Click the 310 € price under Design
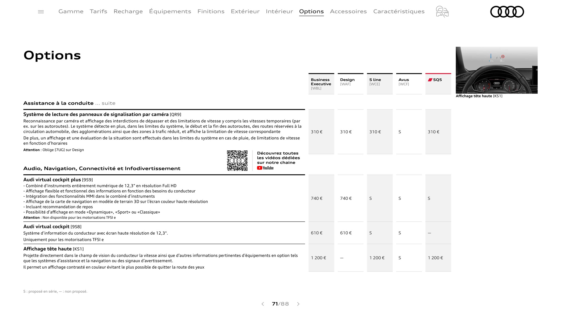This screenshot has height=316, width=561. [x=346, y=132]
